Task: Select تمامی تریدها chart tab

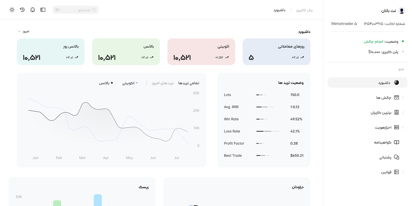Action: coord(189,83)
